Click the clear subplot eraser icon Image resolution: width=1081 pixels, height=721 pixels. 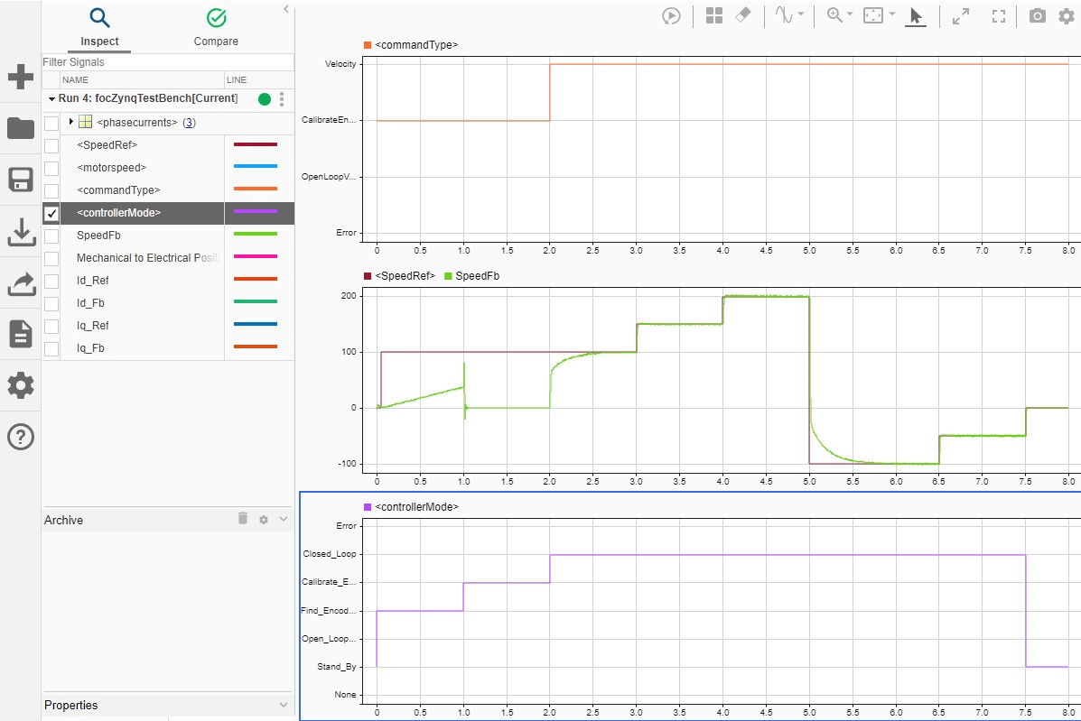(x=743, y=16)
